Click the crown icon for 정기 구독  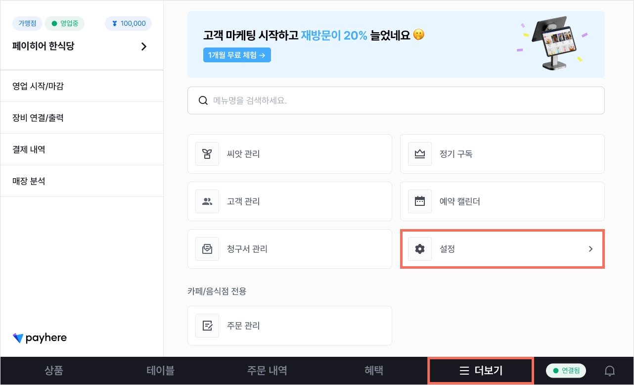(x=420, y=154)
